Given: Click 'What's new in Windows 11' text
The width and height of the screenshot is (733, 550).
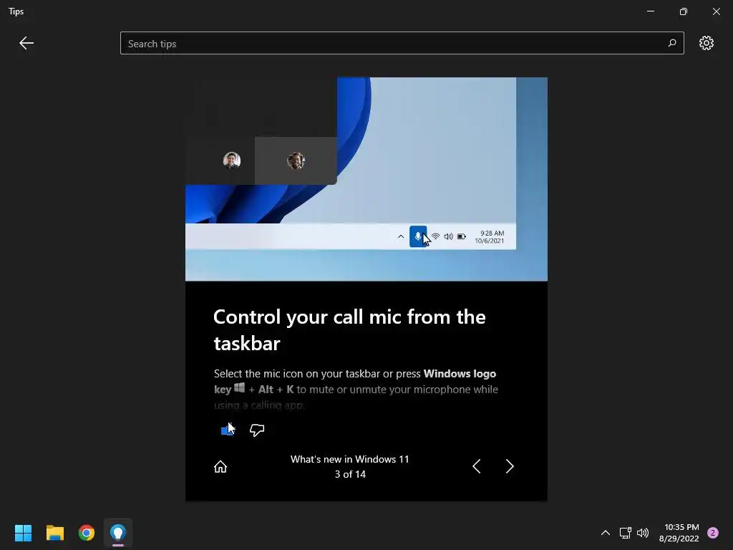Looking at the screenshot, I should 349,459.
